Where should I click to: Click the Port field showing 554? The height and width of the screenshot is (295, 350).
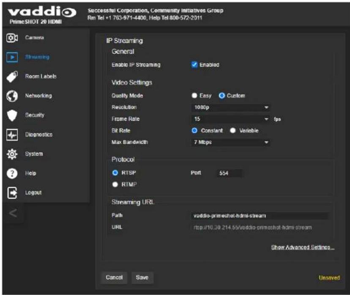click(x=230, y=173)
